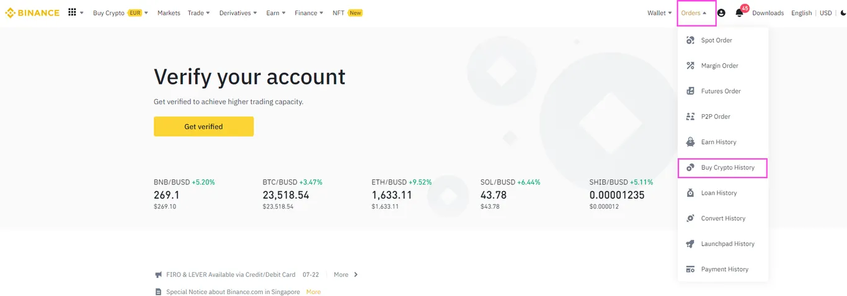Click the P2P Order icon
The width and height of the screenshot is (847, 296).
click(690, 117)
